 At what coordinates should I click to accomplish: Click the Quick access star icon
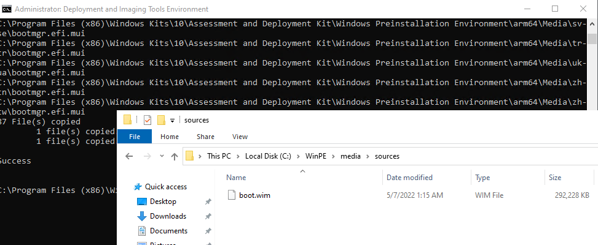(137, 186)
